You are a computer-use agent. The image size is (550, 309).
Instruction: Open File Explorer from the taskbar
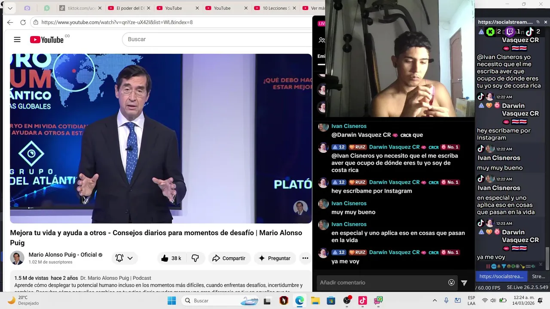315,300
